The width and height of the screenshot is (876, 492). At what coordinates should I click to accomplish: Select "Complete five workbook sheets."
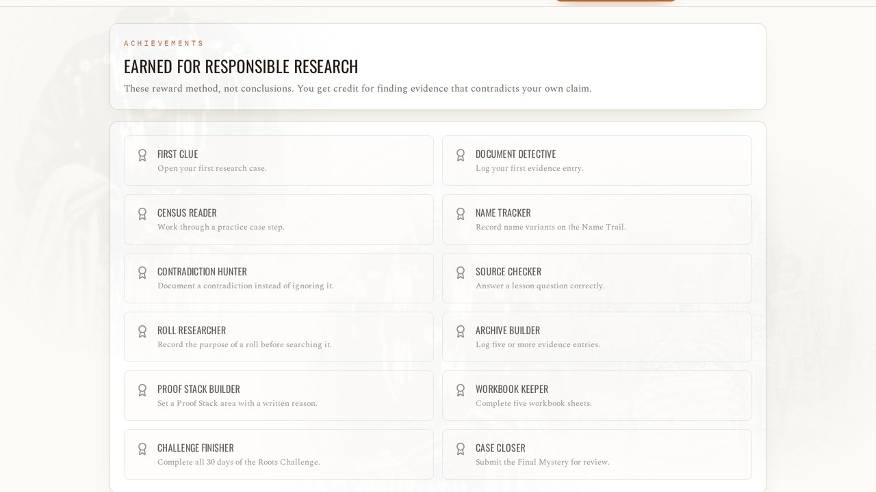tap(534, 404)
